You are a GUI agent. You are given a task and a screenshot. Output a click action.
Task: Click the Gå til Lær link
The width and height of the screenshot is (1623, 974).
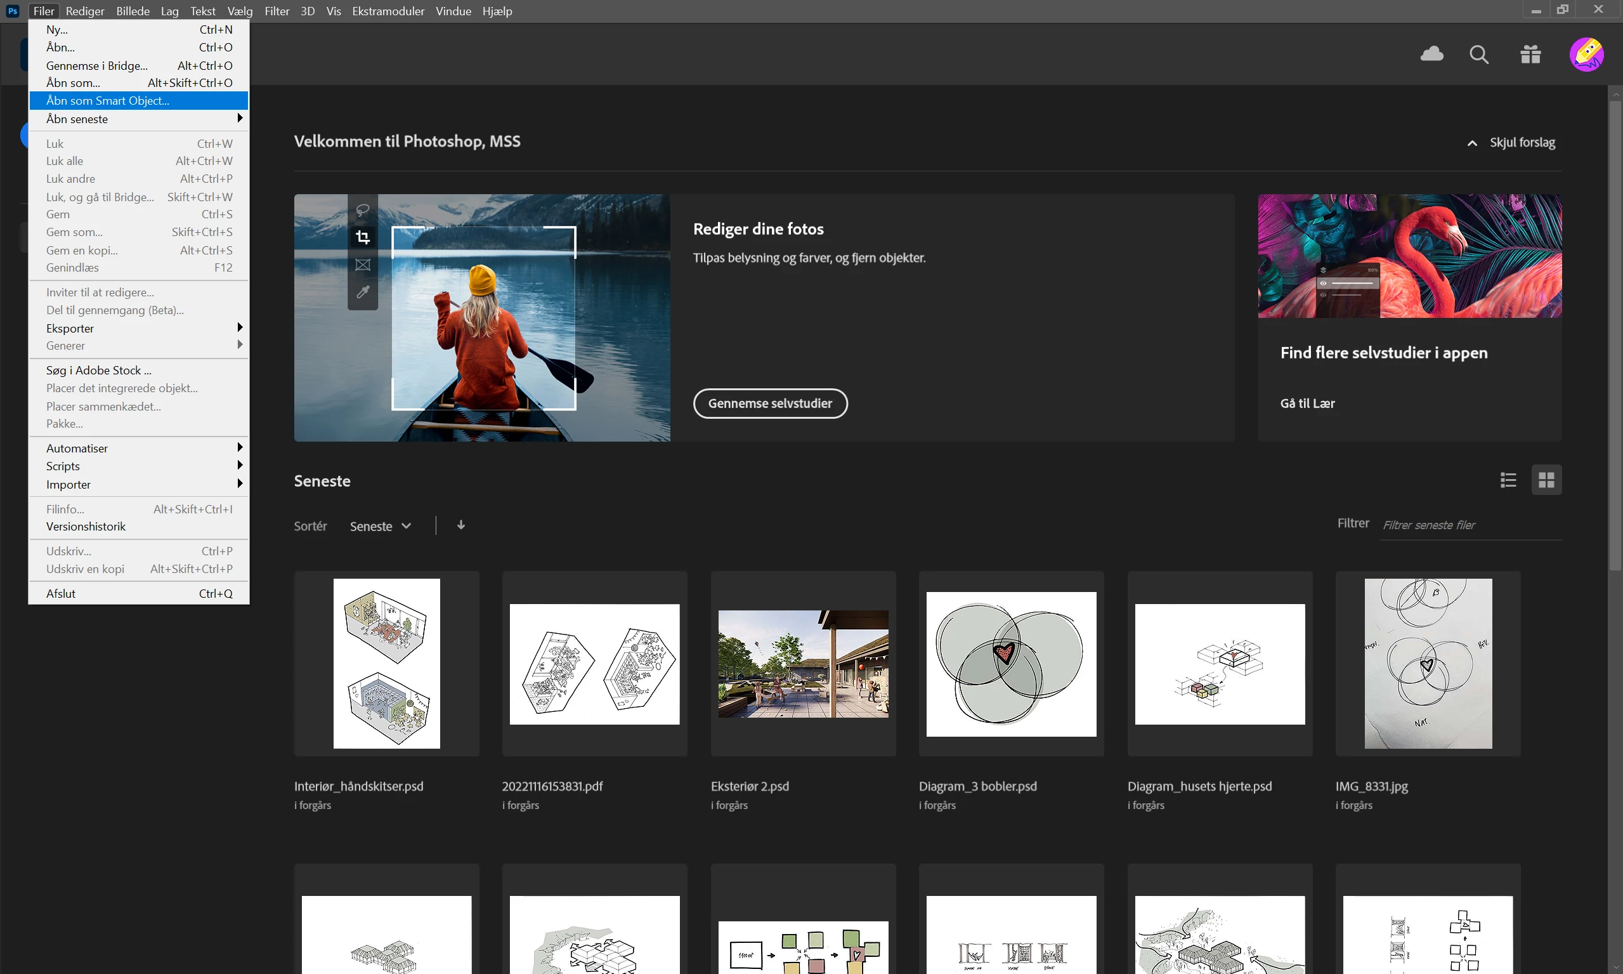1307,403
